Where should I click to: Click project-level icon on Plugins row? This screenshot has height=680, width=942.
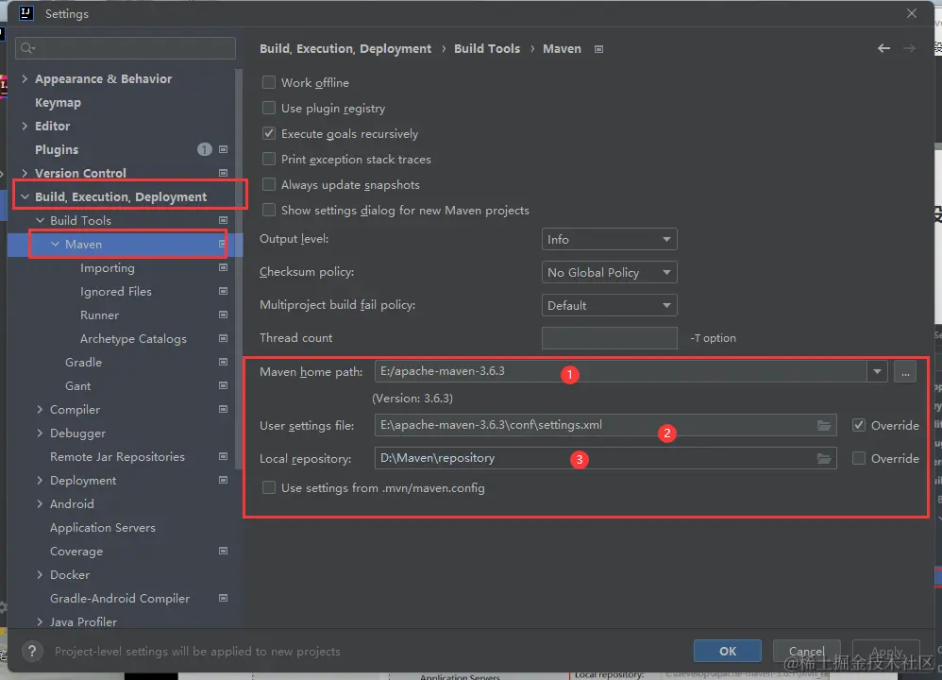[223, 149]
